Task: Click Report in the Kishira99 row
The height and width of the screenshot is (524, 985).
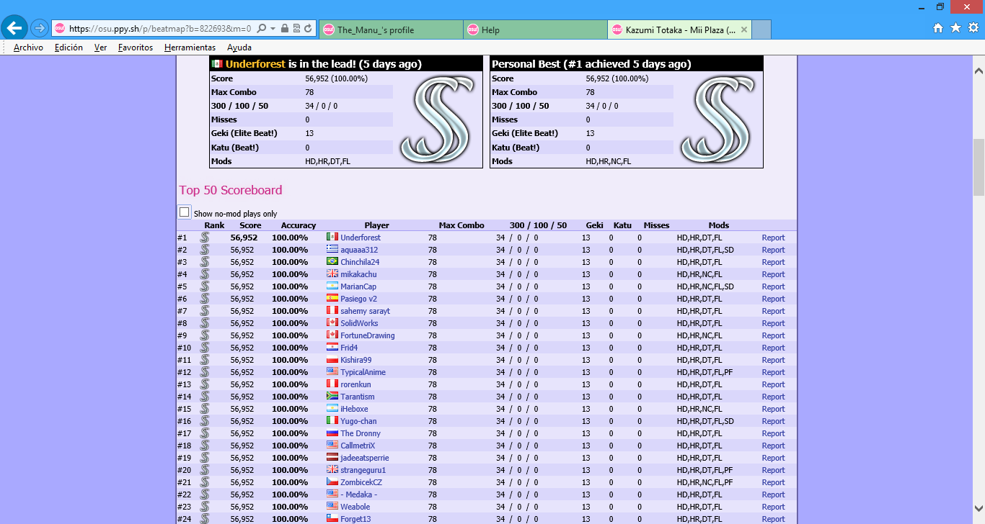Action: click(773, 360)
